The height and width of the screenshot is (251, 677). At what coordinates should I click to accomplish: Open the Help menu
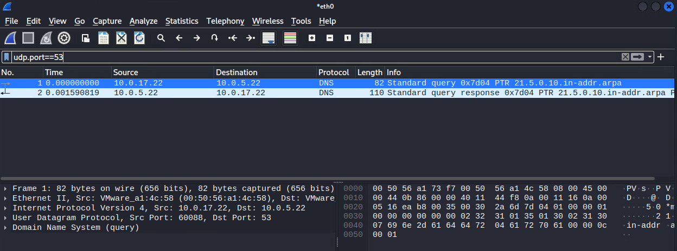click(327, 21)
